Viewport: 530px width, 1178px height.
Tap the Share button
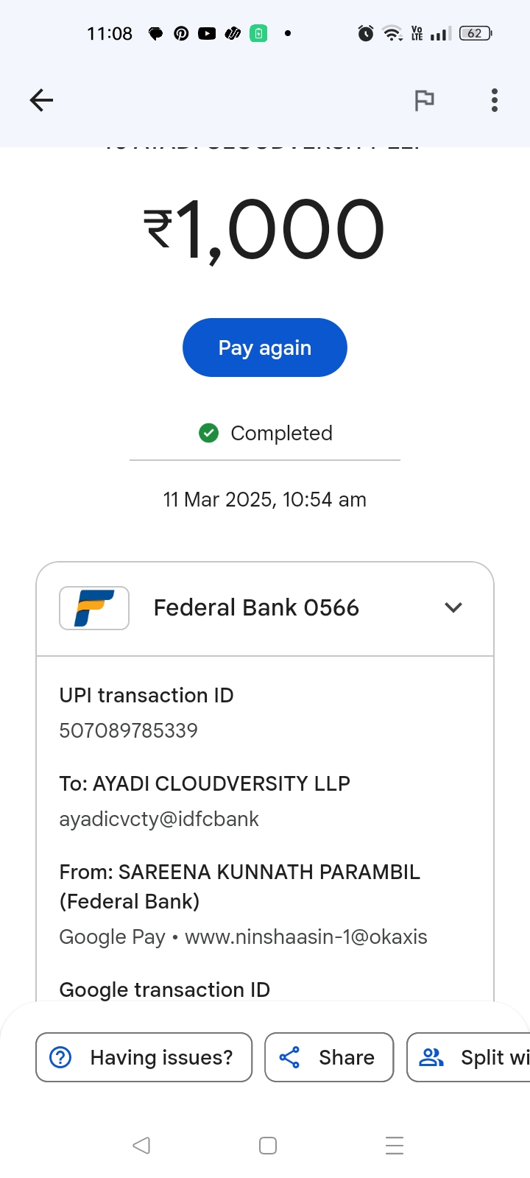click(x=329, y=1057)
